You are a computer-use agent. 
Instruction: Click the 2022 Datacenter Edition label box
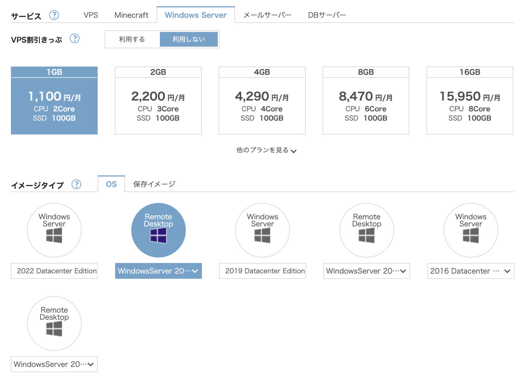pos(54,271)
